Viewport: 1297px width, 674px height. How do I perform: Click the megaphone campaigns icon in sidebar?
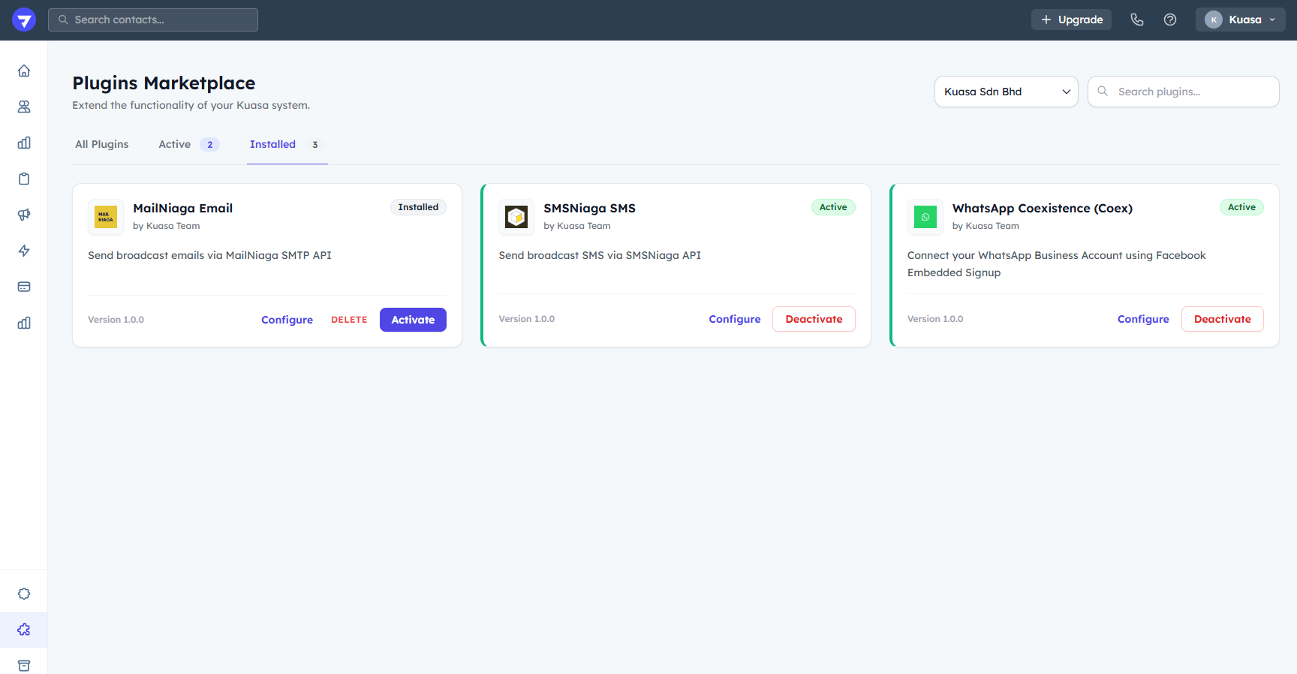(24, 215)
